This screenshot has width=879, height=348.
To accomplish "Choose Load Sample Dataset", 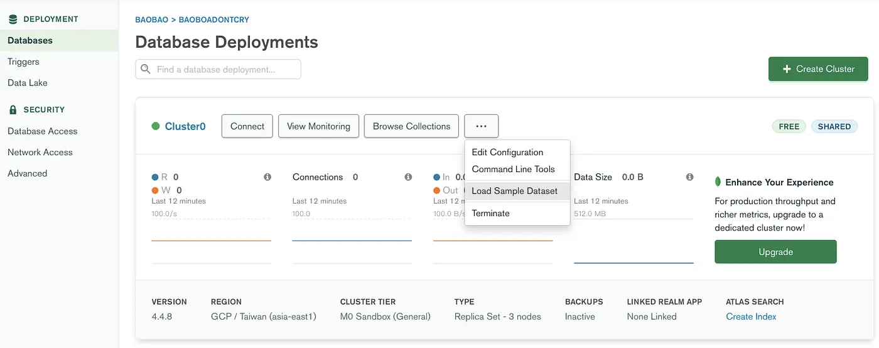I will point(517,191).
